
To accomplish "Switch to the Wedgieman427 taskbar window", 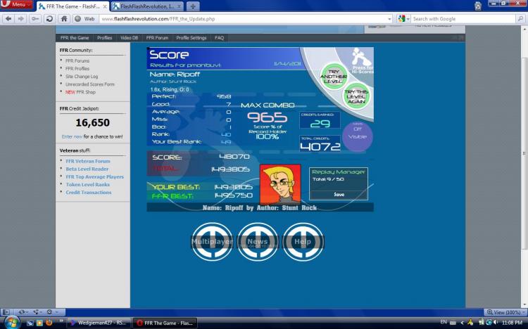I will [x=98, y=323].
